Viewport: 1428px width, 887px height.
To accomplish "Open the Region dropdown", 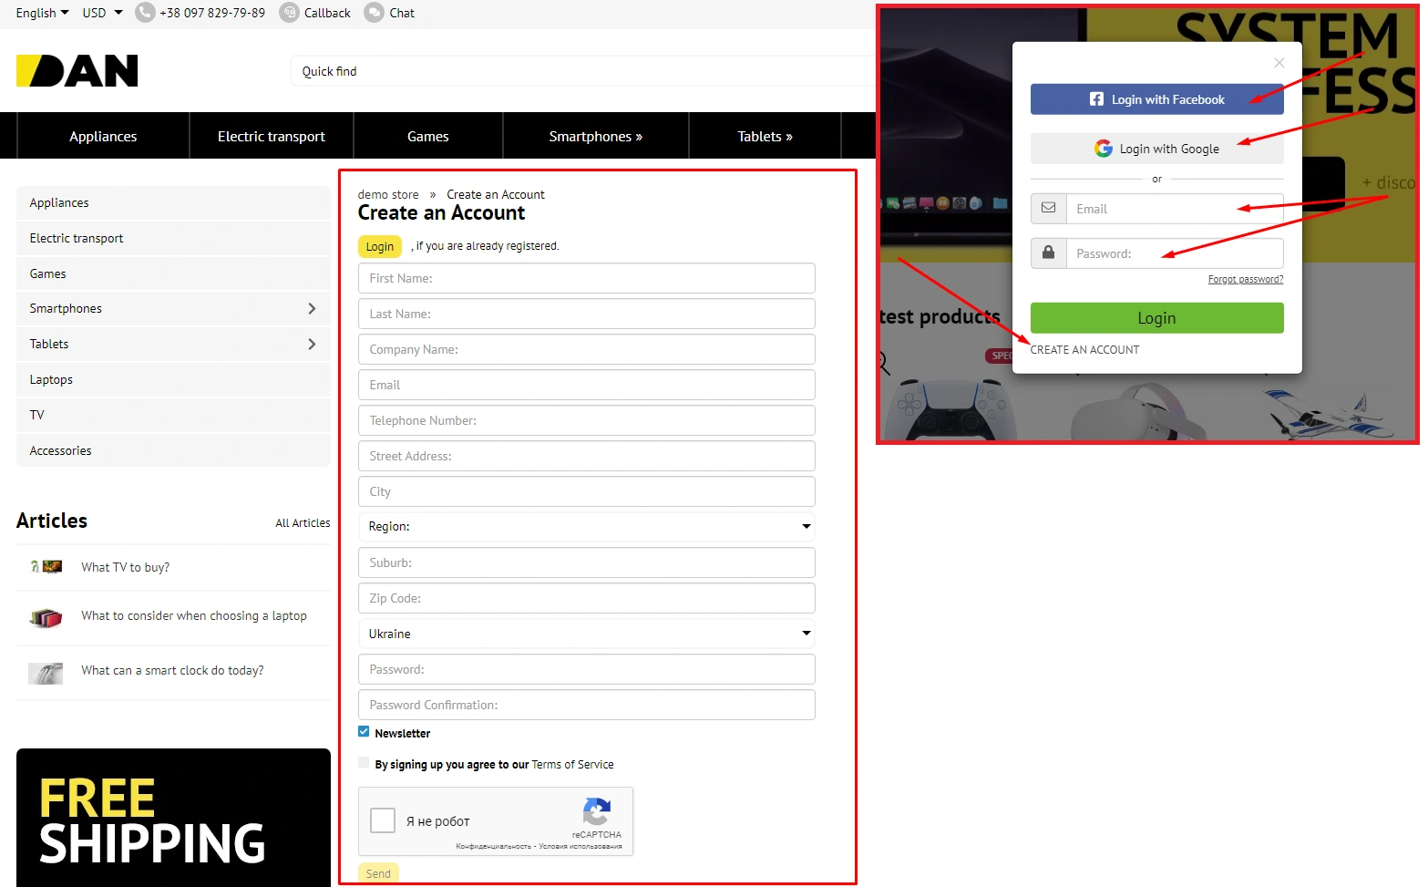I will [587, 527].
